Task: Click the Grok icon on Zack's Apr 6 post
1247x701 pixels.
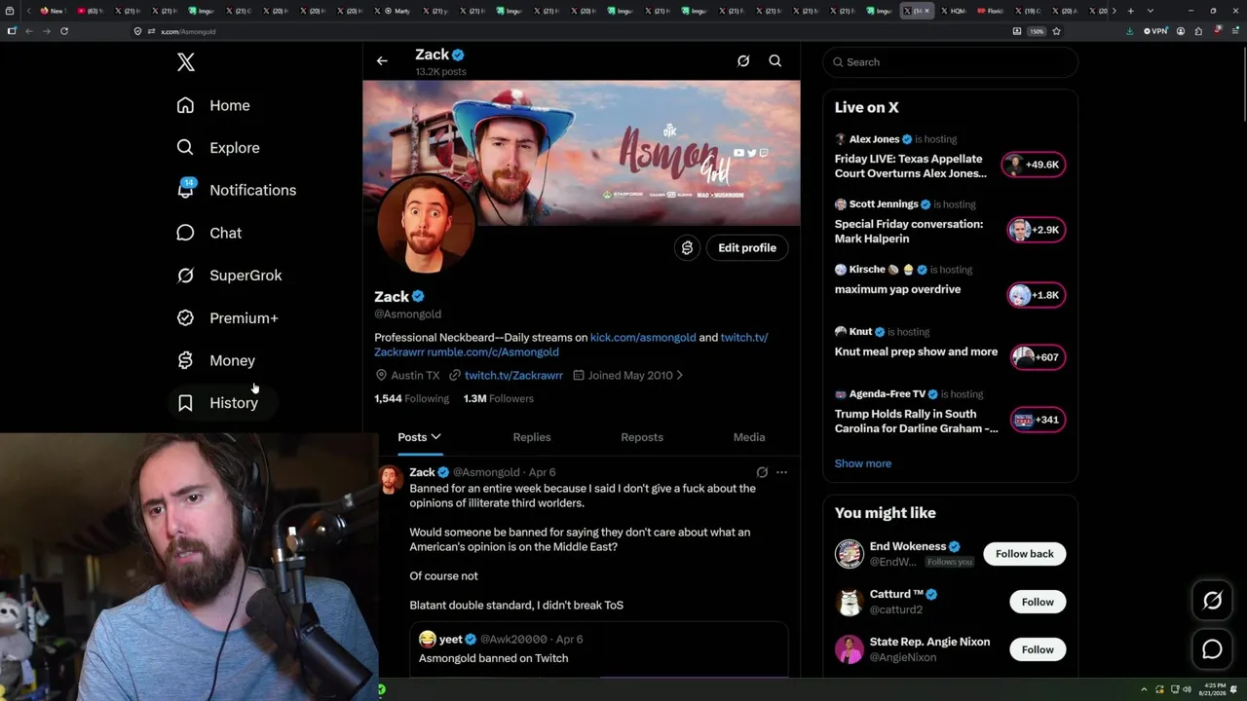Action: [762, 472]
